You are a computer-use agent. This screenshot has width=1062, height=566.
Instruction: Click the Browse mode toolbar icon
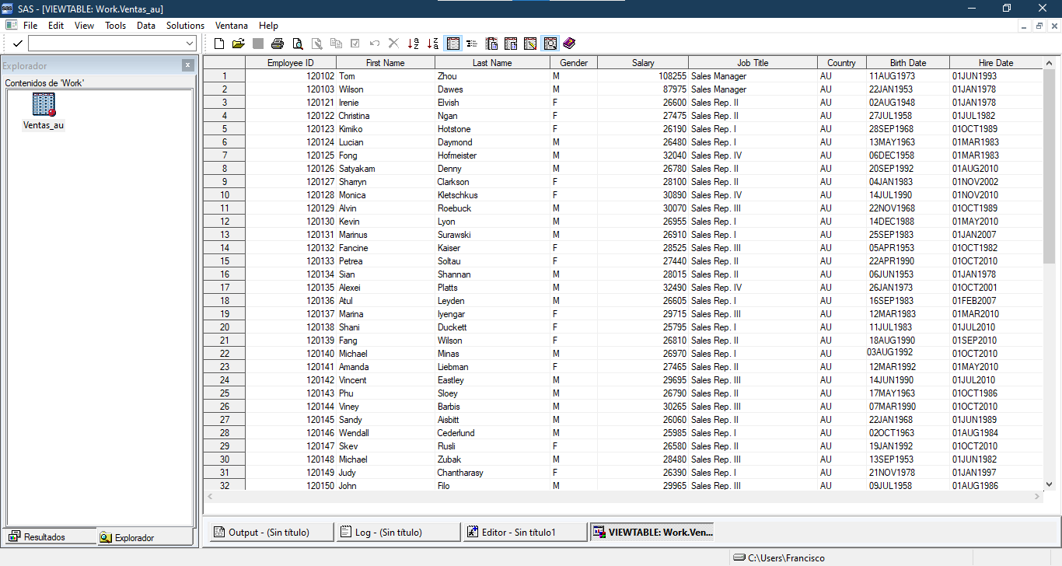[550, 44]
